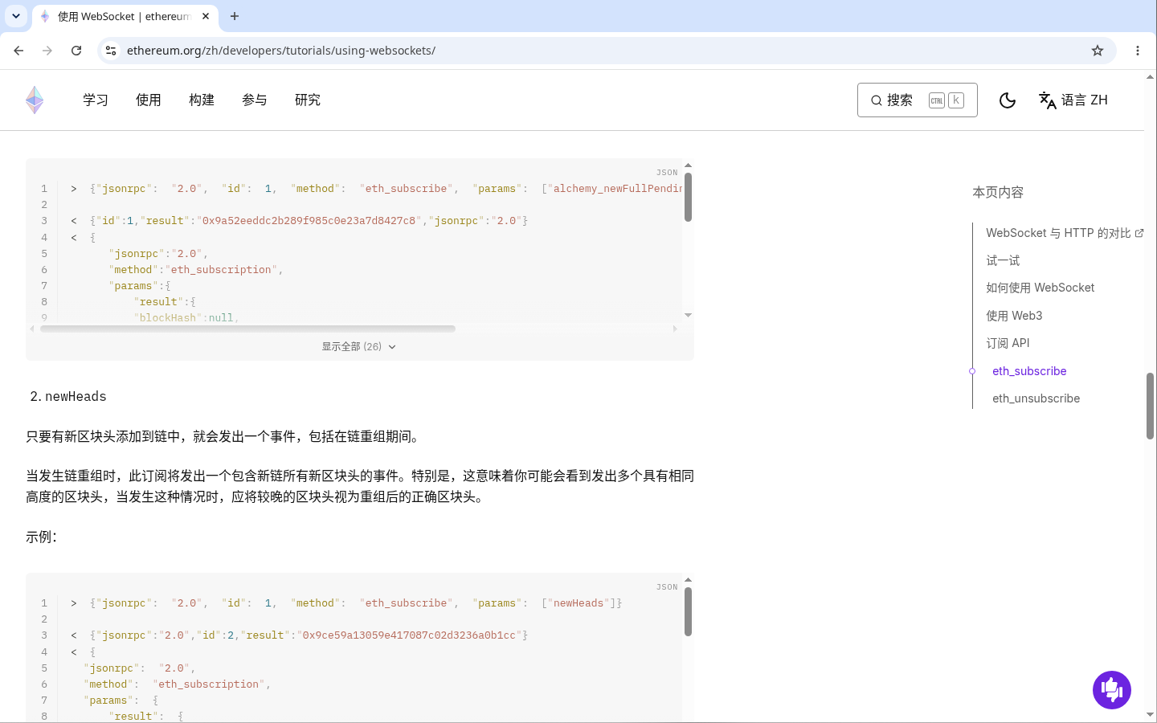1157x723 pixels.
Task: Click the first code block's scroll-right arrow
Action: [675, 329]
